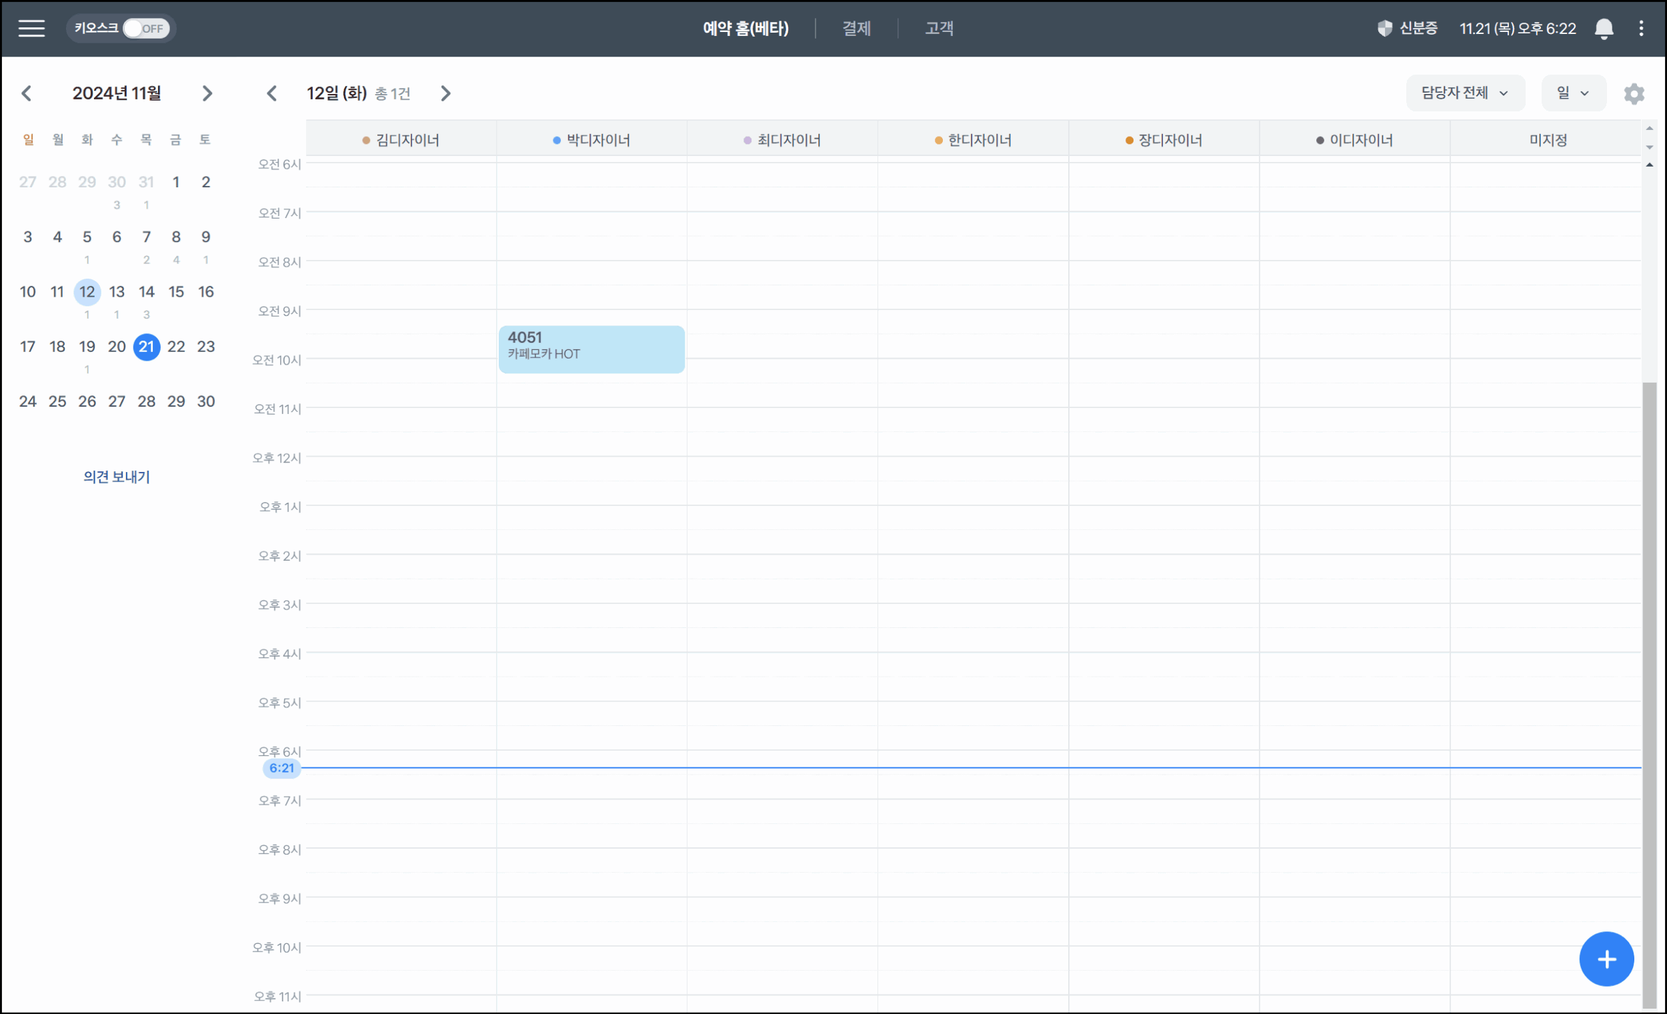Image resolution: width=1667 pixels, height=1014 pixels.
Task: Click the 의견 보내기 link
Action: (x=117, y=477)
